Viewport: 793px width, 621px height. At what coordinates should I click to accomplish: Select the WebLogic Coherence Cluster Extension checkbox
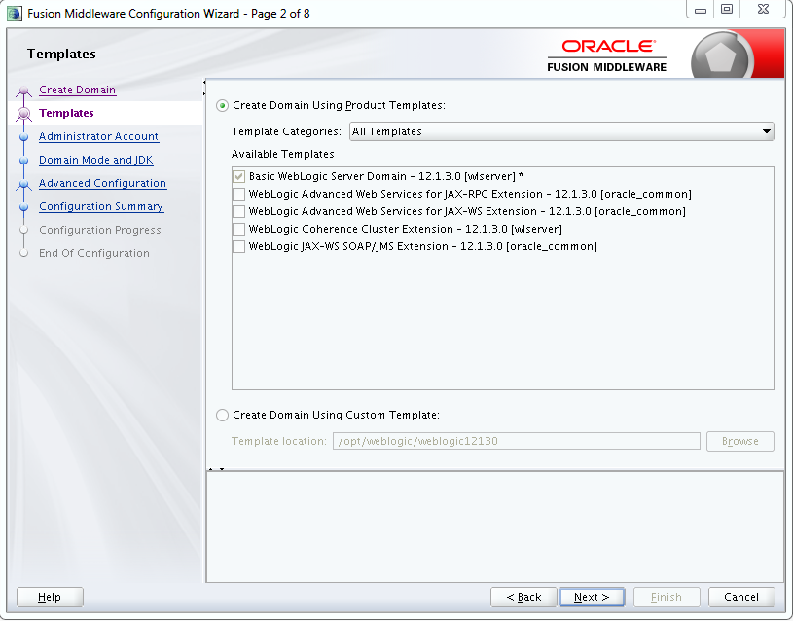tap(239, 229)
